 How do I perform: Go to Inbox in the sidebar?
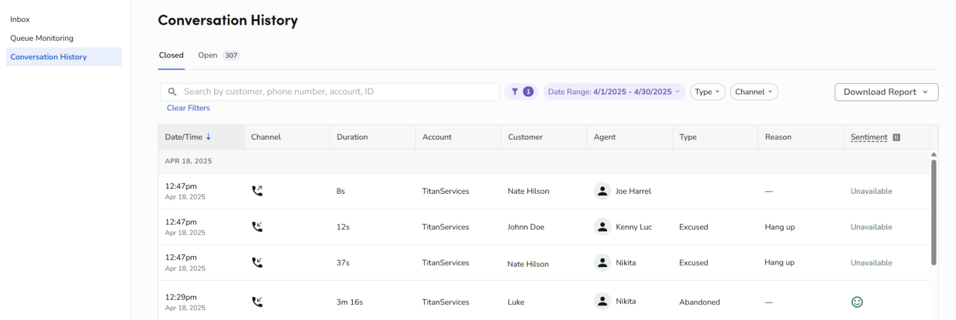tap(20, 20)
